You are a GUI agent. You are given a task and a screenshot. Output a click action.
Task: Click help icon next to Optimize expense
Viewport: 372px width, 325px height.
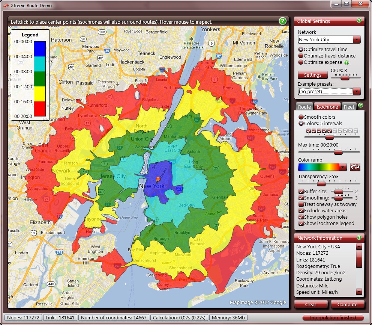click(346, 62)
